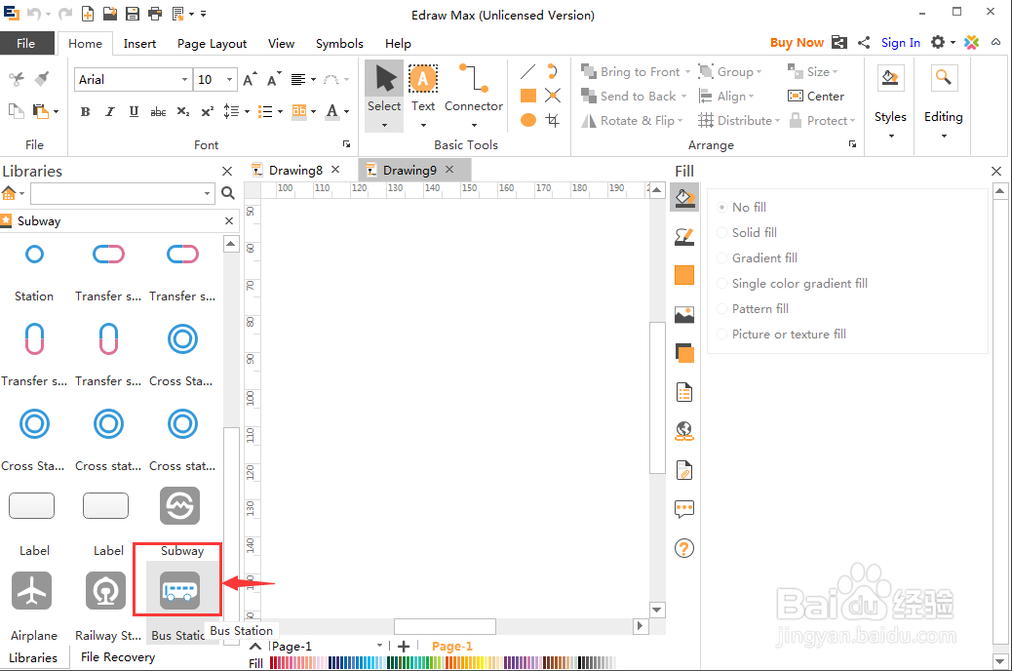
Task: Expand the Distribute dropdown
Action: pos(777,121)
